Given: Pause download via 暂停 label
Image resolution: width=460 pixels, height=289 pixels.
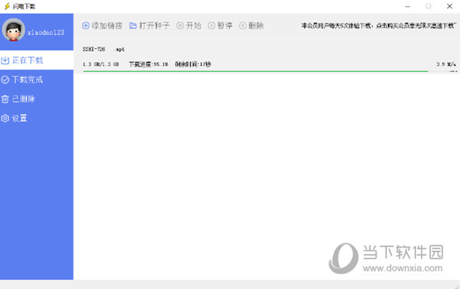Looking at the screenshot, I should (x=225, y=25).
